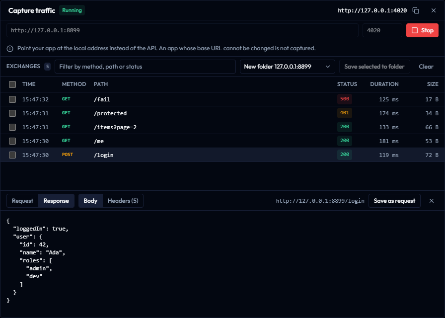Click the "name": "Ada" line
The image size is (445, 318).
click(42, 252)
